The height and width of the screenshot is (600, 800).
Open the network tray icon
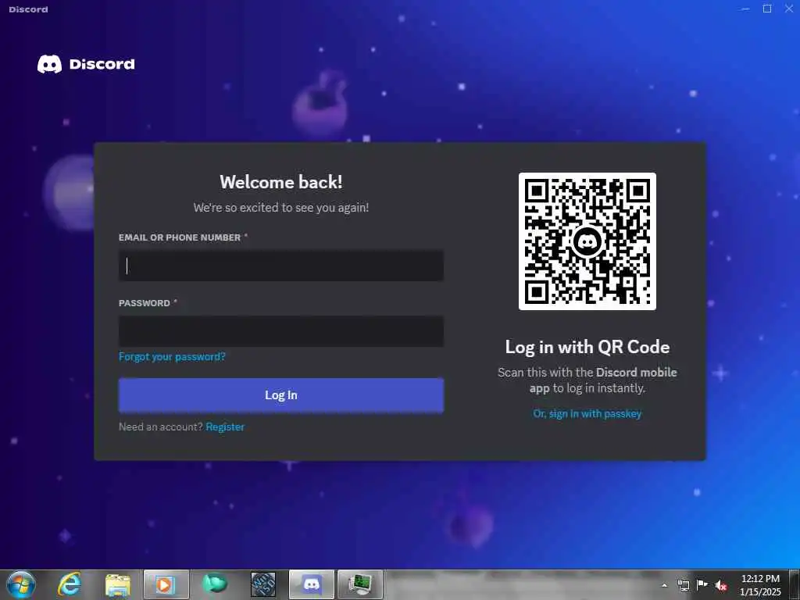point(683,585)
